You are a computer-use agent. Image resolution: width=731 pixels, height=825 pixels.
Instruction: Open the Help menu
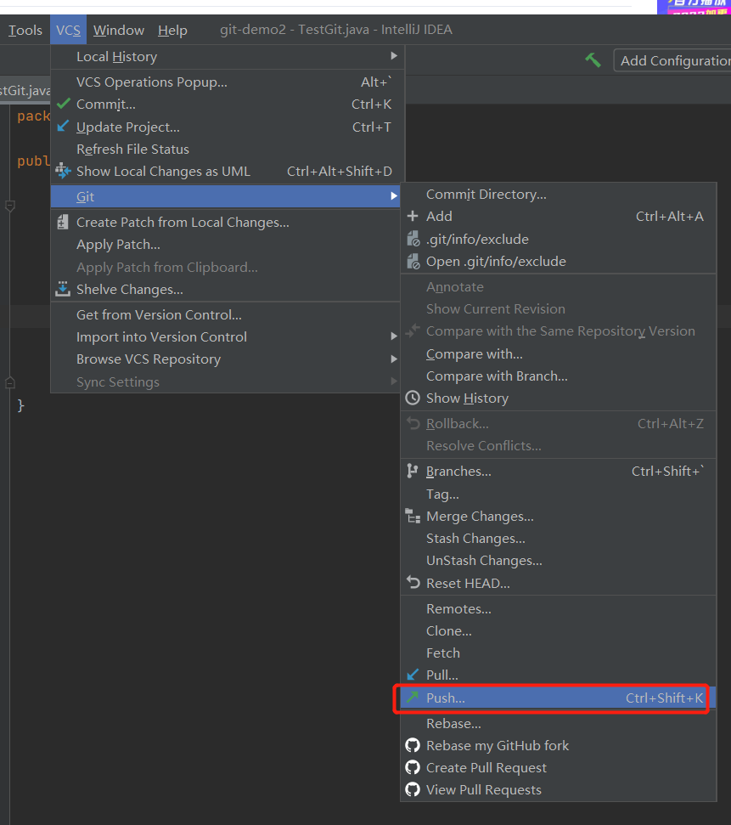click(172, 30)
